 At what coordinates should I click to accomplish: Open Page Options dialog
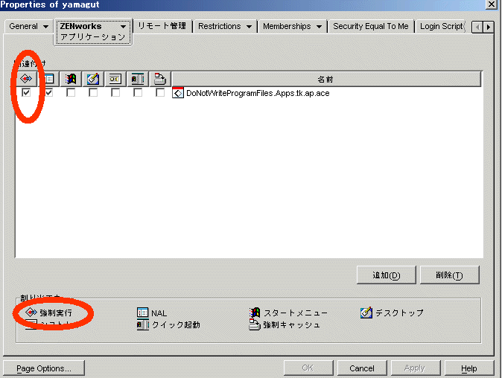(x=44, y=368)
